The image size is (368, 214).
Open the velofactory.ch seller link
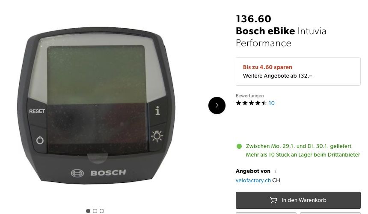[253, 181]
